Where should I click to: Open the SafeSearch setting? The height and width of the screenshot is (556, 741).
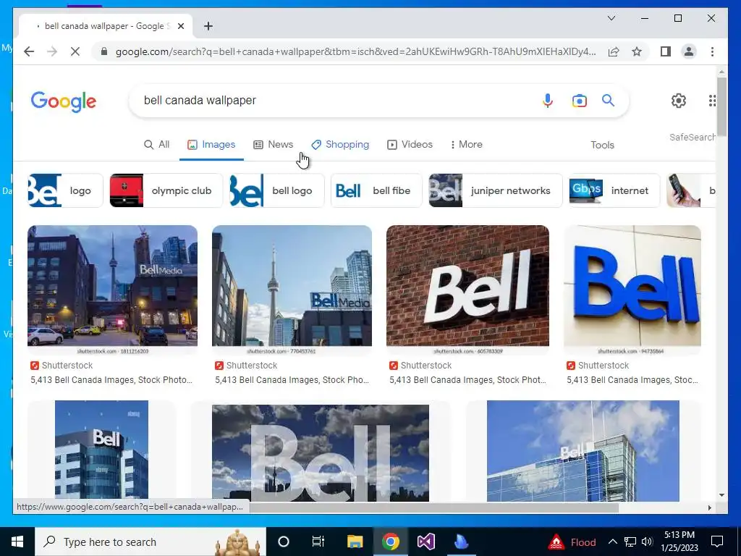[692, 137]
